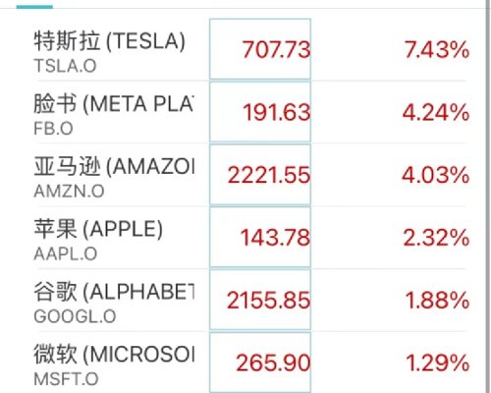Select the GOOGL.O ticker symbol
Viewport: 491px width, 393px height.
75,316
